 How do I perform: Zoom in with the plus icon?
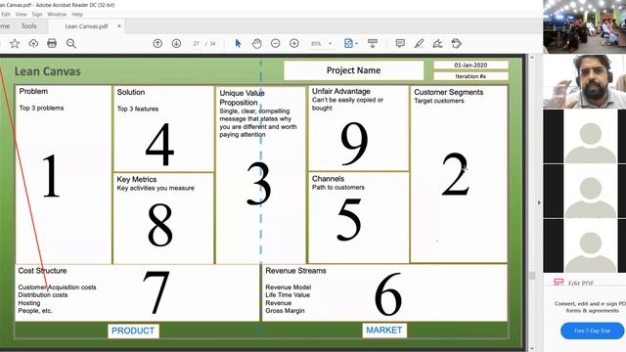click(294, 43)
